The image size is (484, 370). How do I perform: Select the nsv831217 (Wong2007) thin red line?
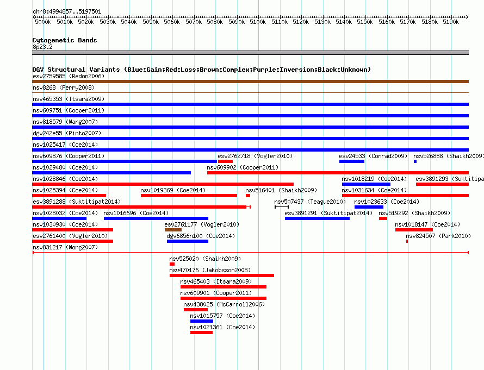[251, 253]
